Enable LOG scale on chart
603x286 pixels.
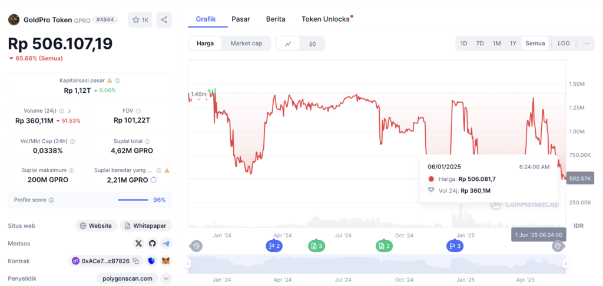[564, 43]
